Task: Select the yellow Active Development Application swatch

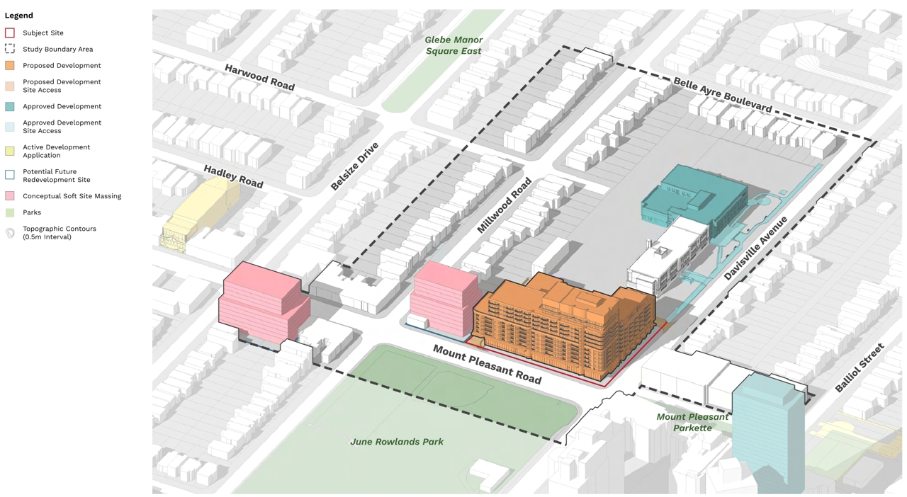Action: [10, 151]
